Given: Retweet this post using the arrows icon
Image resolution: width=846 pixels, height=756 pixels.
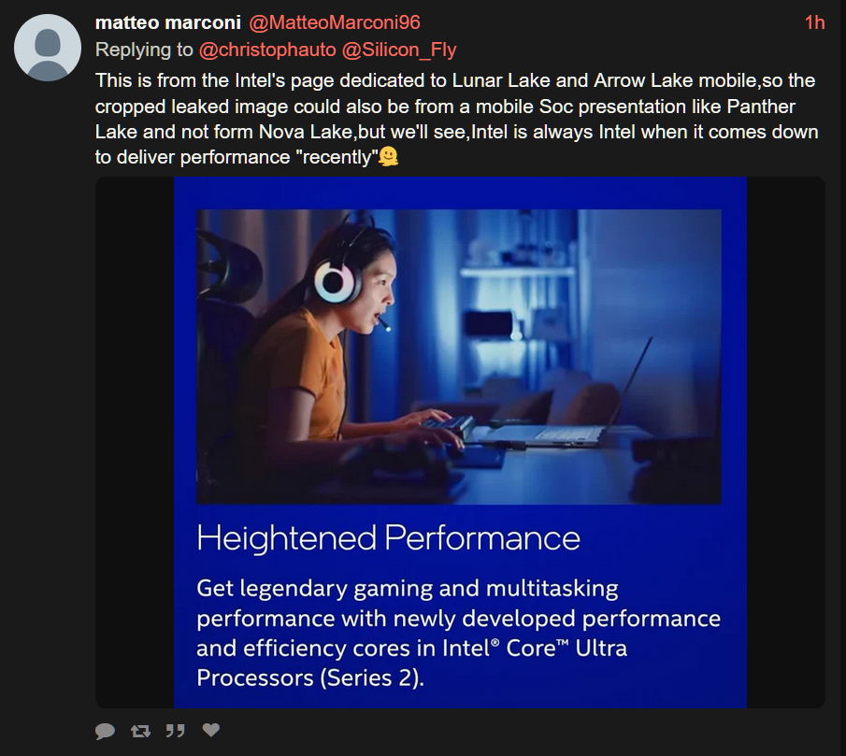Looking at the screenshot, I should [140, 731].
